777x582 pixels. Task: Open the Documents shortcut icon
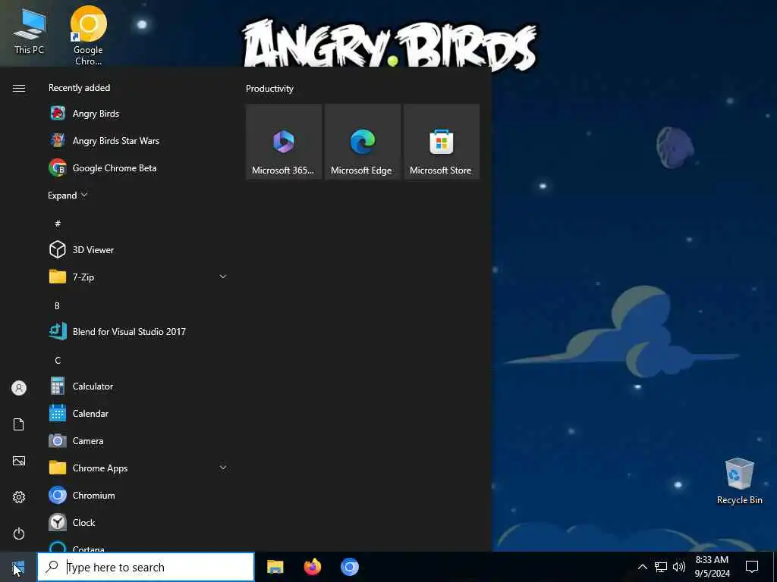point(19,424)
